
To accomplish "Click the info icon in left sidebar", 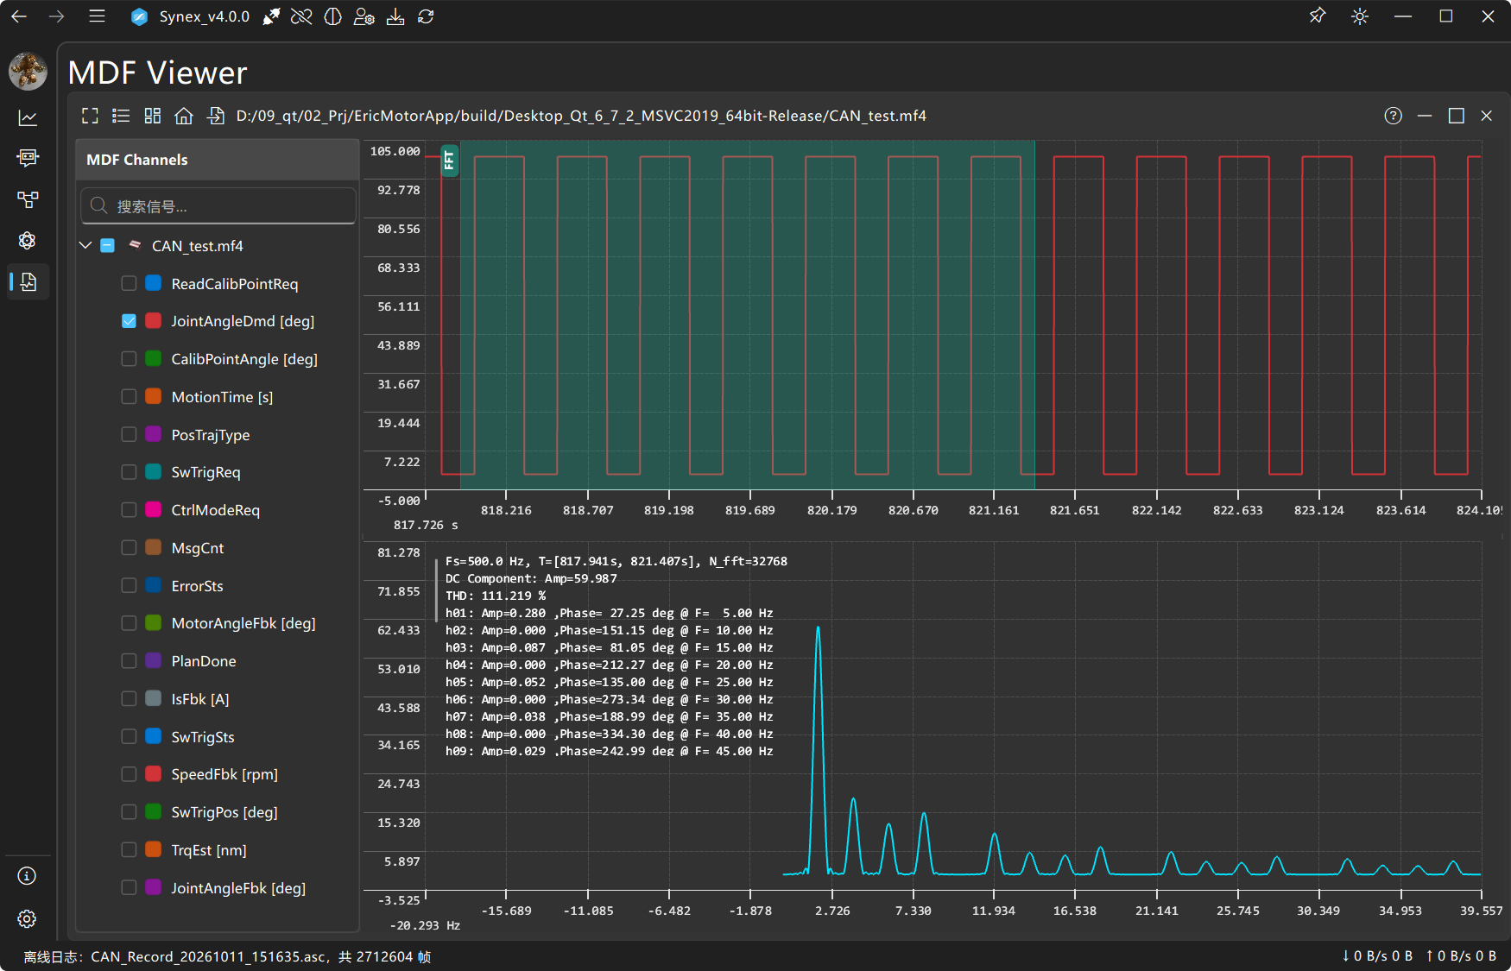I will point(27,876).
